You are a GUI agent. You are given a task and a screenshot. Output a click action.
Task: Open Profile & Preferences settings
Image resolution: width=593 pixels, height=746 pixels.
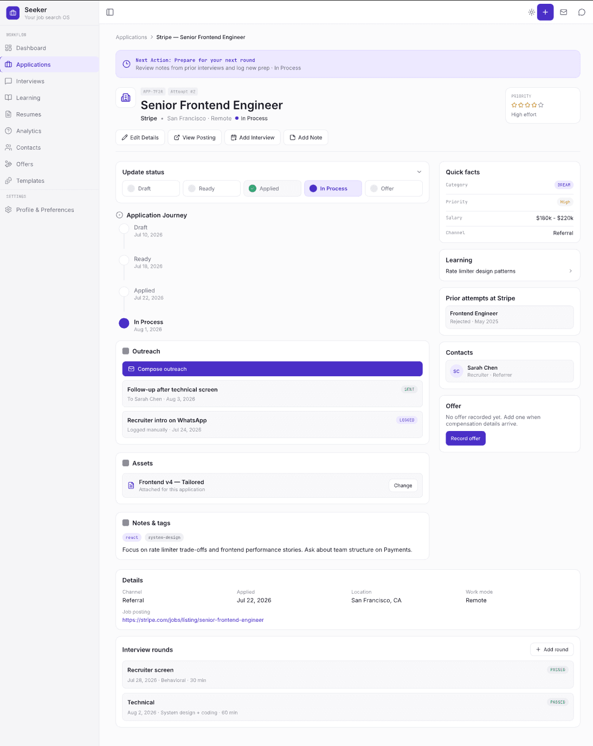coord(49,210)
